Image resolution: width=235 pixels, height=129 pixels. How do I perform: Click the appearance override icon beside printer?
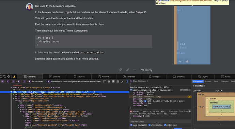[x=113, y=81]
